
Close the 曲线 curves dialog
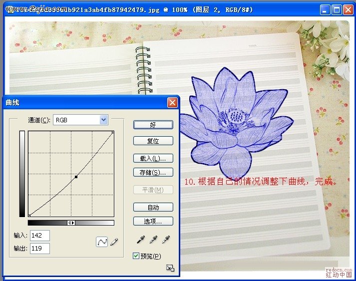coord(172,103)
